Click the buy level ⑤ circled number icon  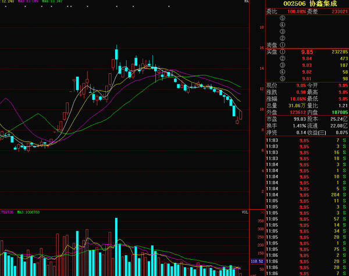click(283, 79)
